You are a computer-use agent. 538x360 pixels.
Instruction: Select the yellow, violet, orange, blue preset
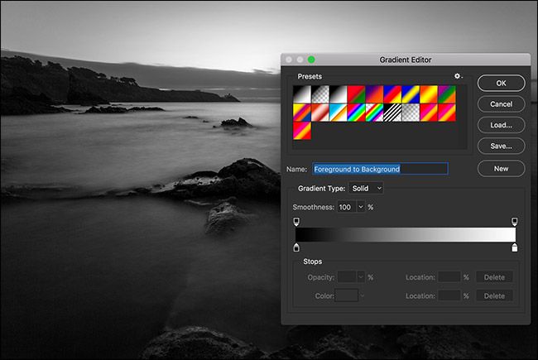pos(302,113)
